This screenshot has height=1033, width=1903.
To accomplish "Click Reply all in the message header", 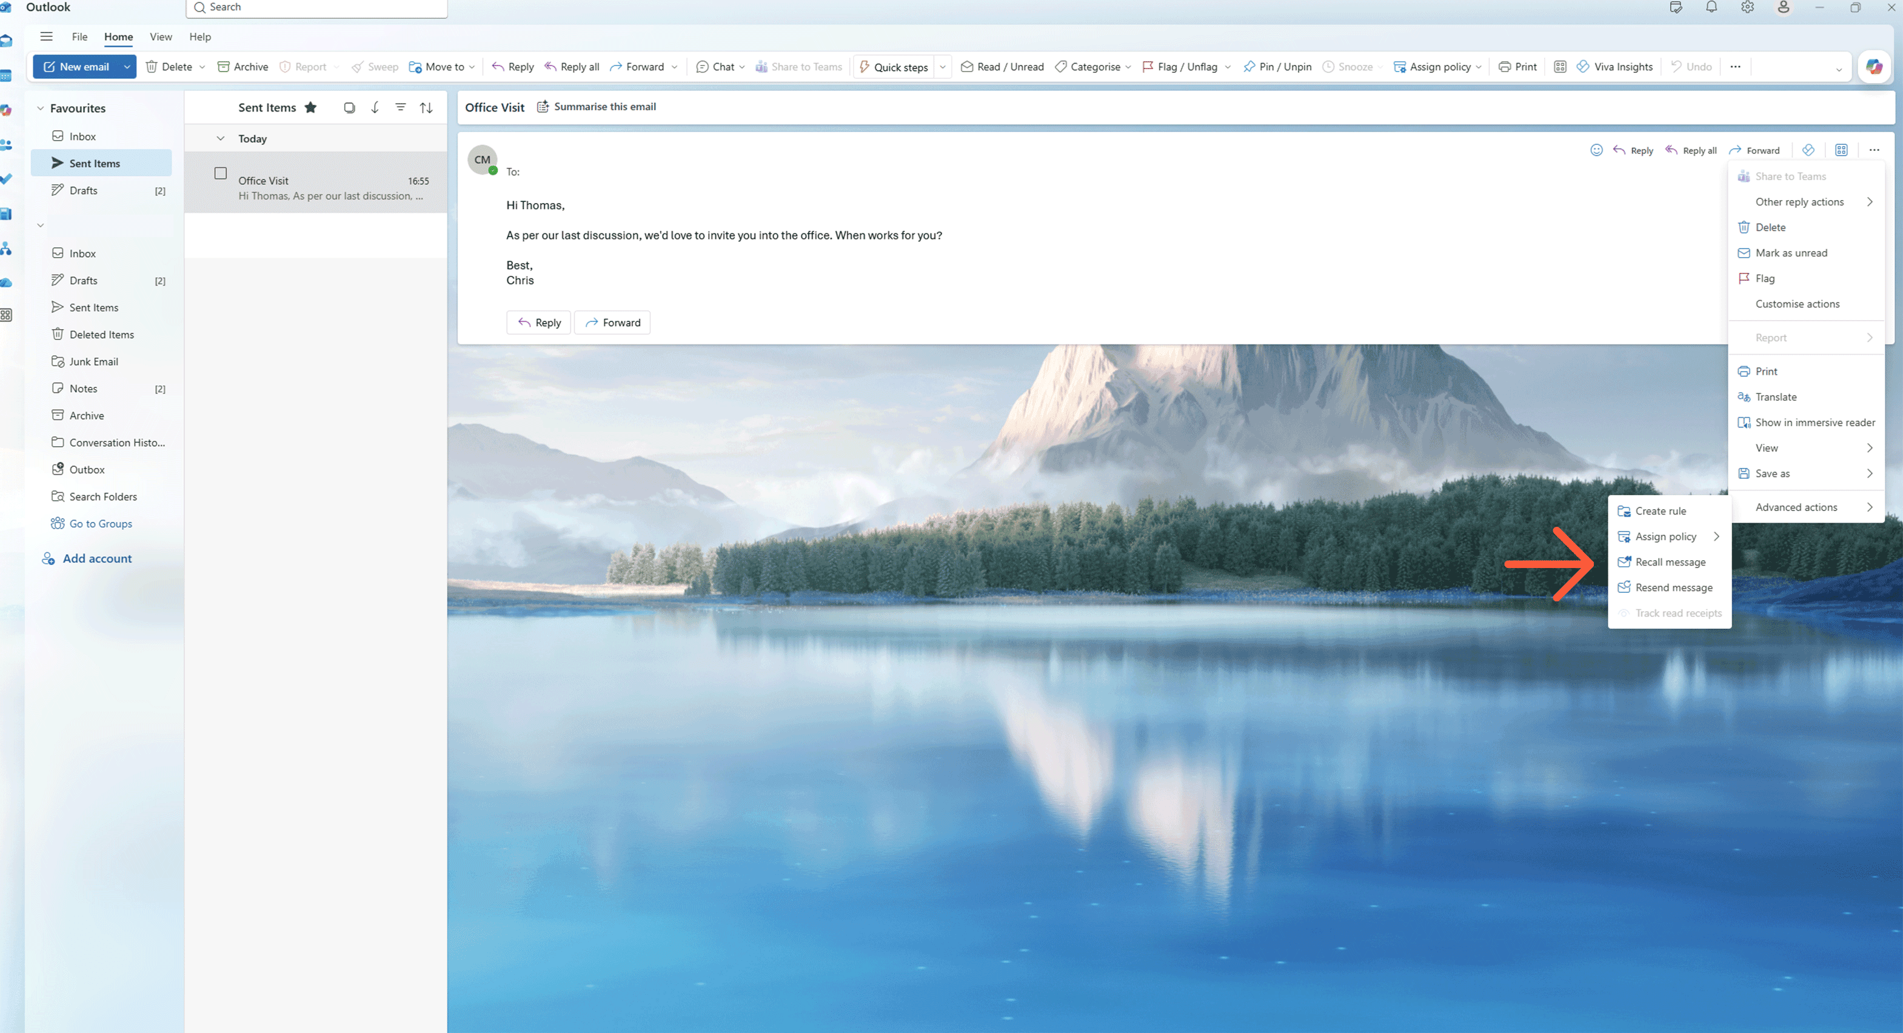I will pyautogui.click(x=1691, y=150).
